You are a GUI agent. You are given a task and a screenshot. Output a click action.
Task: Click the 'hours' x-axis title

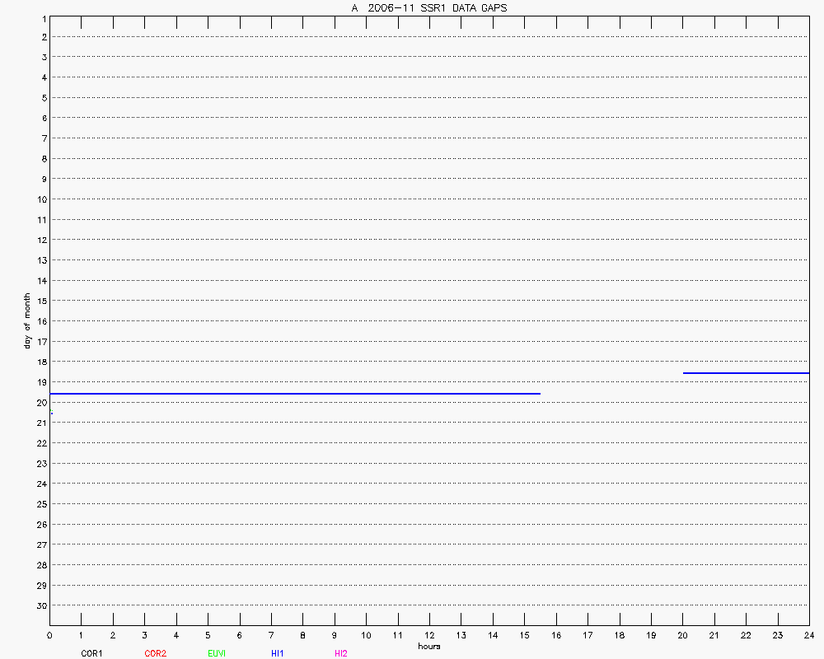tap(428, 646)
